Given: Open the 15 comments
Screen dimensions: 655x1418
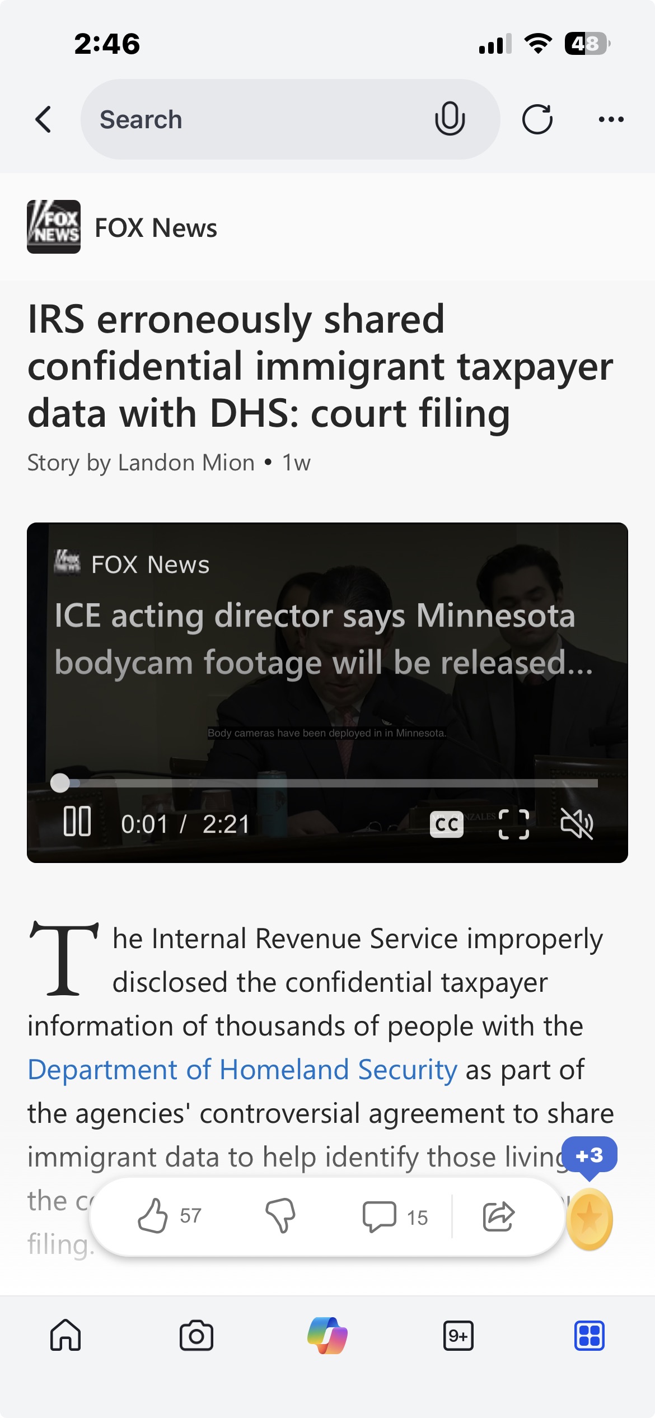Looking at the screenshot, I should pyautogui.click(x=395, y=1216).
